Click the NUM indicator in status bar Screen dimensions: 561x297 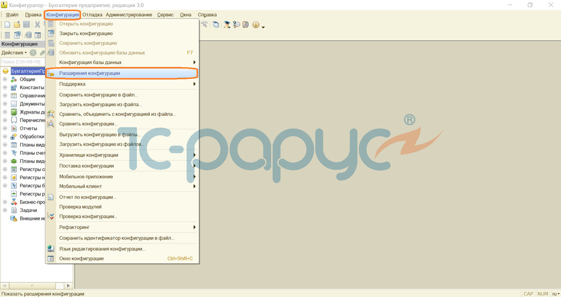click(x=543, y=293)
